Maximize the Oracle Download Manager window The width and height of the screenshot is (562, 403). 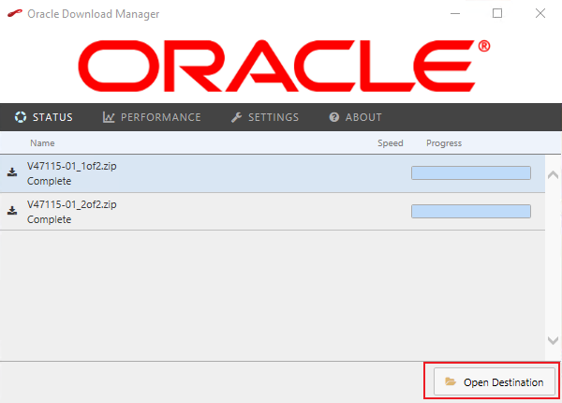click(x=497, y=14)
